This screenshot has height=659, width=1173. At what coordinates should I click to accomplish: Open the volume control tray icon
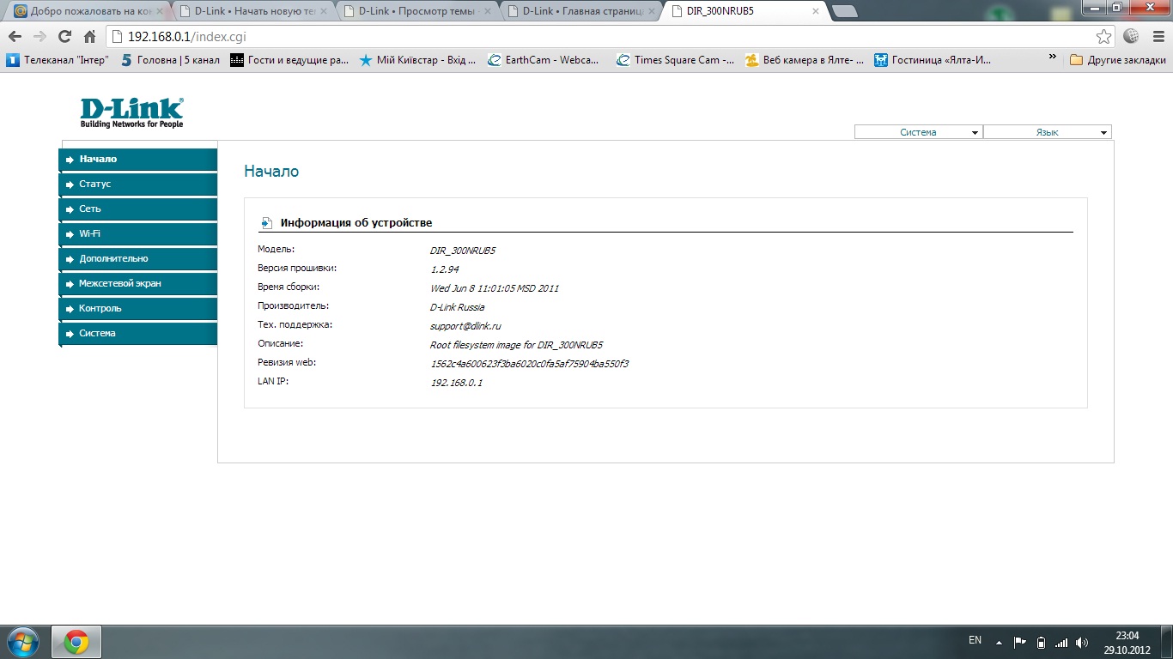click(x=1082, y=642)
